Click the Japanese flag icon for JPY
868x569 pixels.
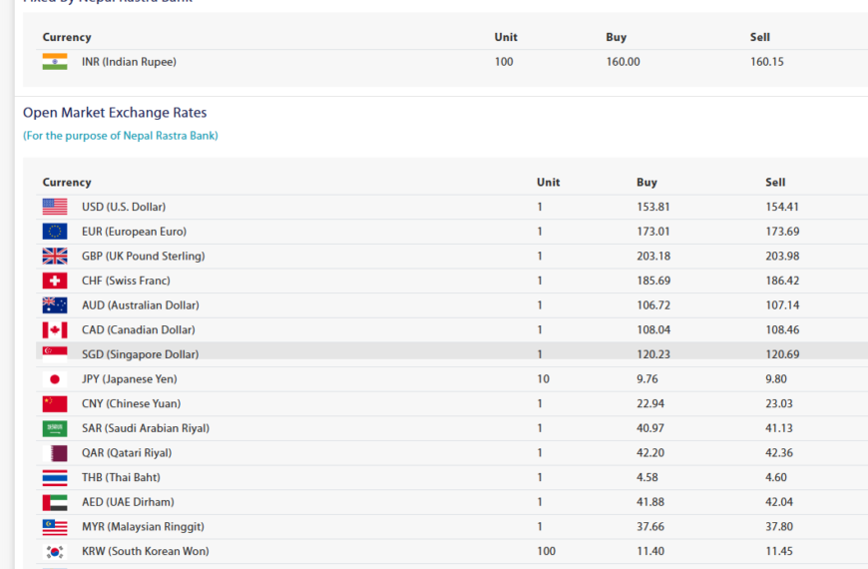pos(55,379)
